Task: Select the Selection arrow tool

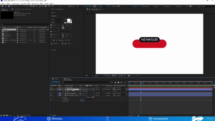Action: 6,6
